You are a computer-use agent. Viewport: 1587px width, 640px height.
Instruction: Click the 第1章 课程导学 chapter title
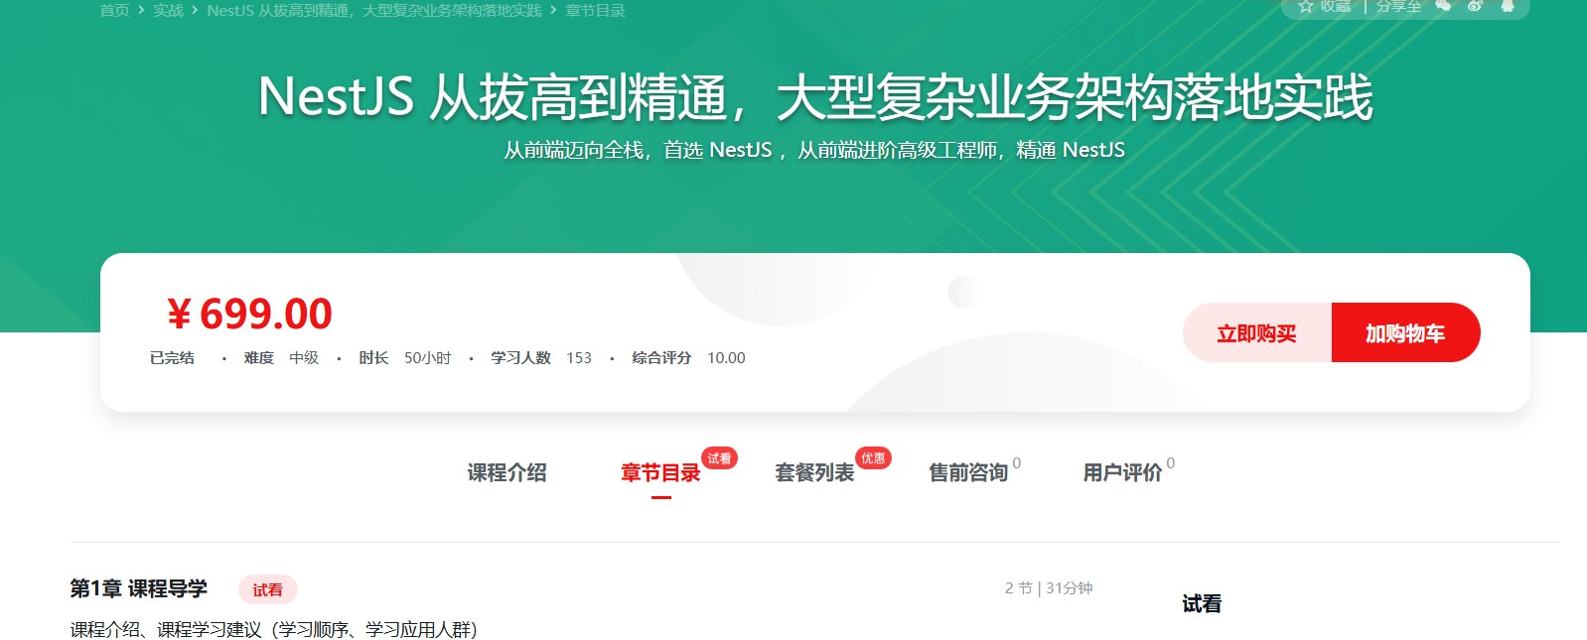coord(138,588)
